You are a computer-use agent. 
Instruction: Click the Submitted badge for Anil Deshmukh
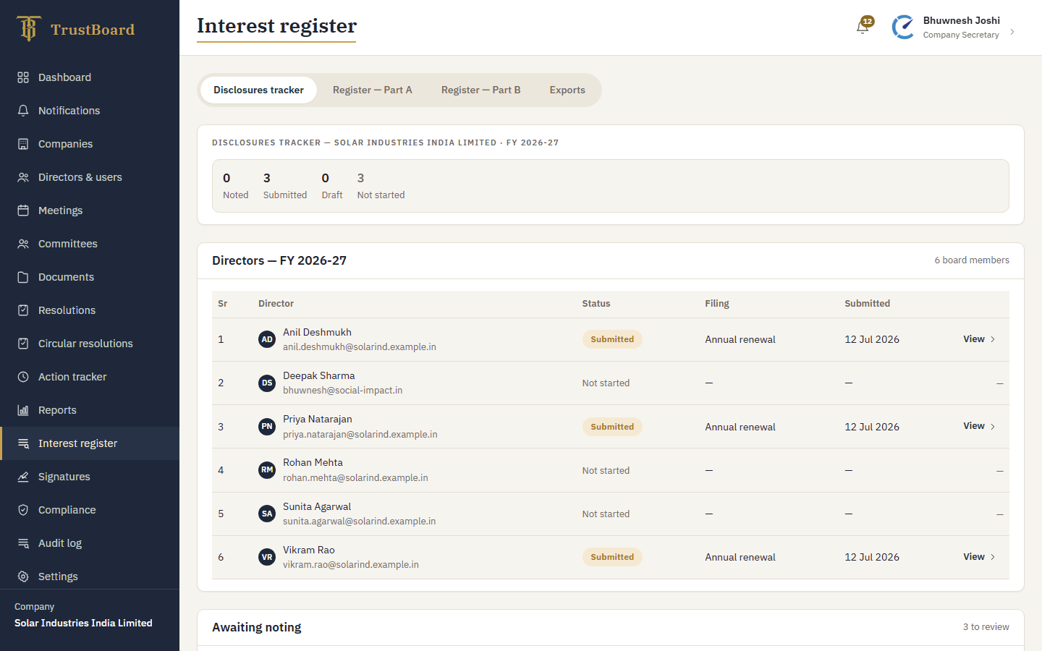pyautogui.click(x=612, y=339)
